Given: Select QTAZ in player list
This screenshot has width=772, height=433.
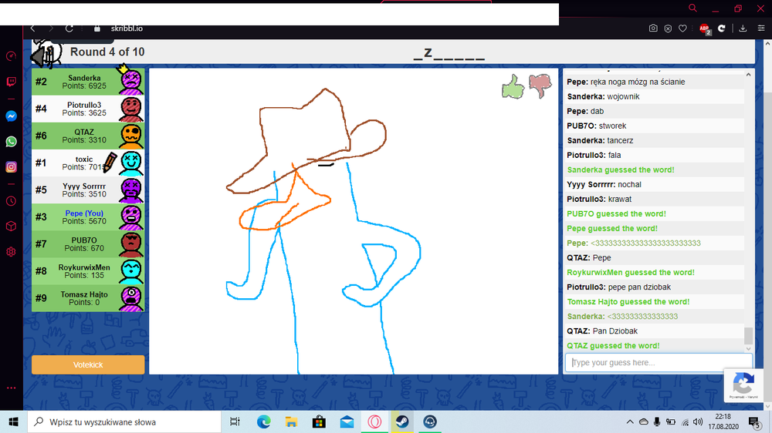Looking at the screenshot, I should click(x=88, y=136).
